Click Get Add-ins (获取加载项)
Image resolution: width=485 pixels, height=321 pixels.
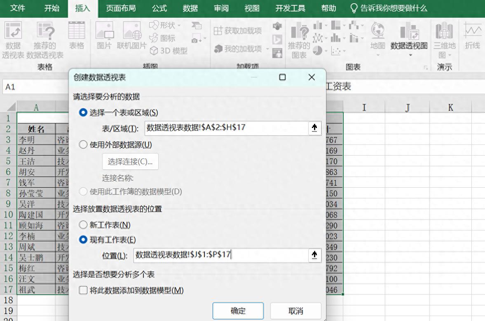(237, 30)
